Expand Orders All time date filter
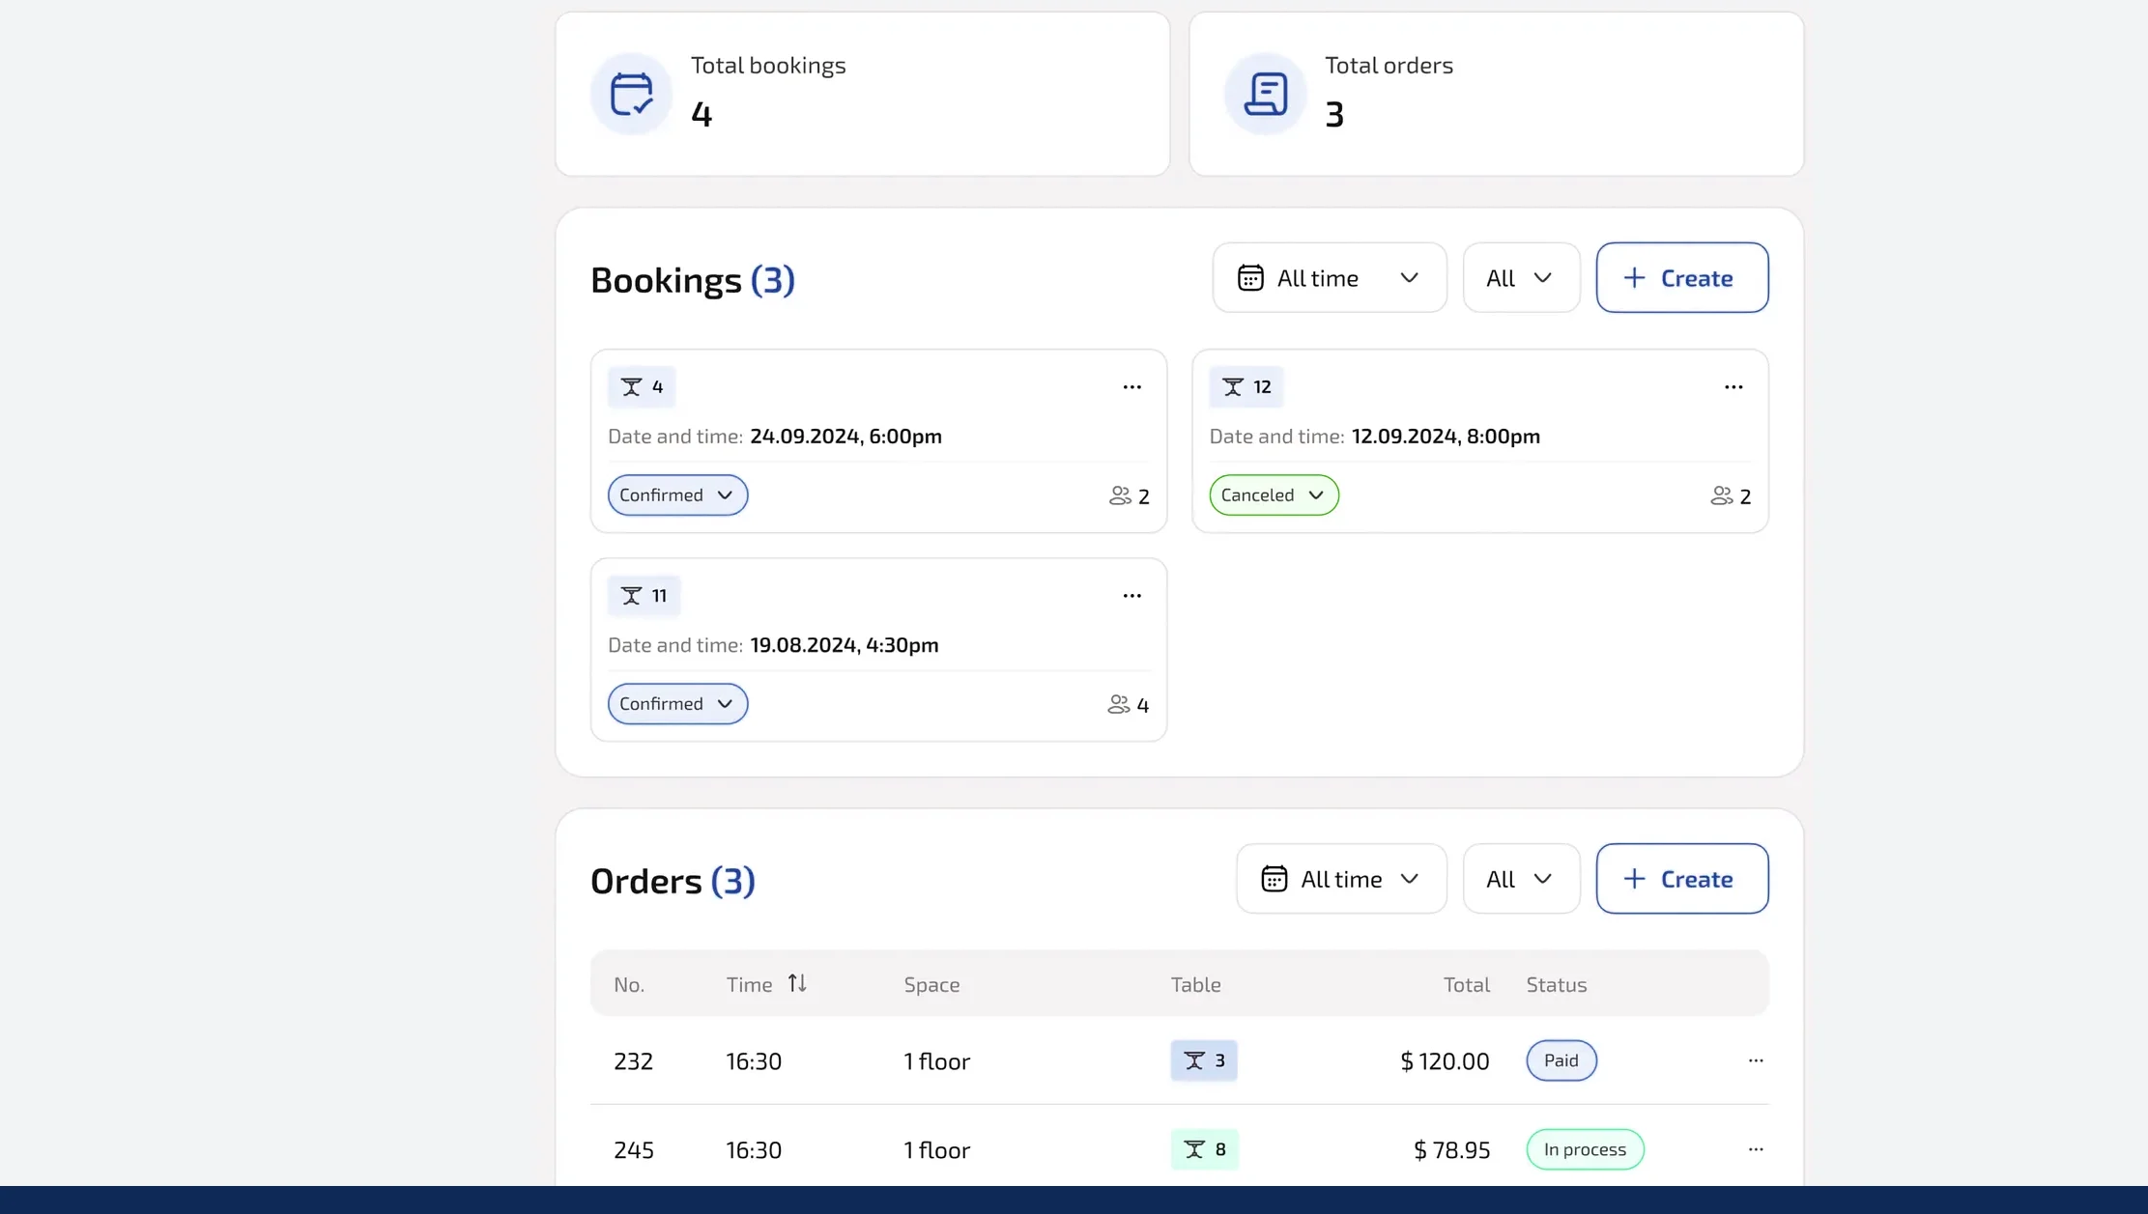 point(1340,879)
